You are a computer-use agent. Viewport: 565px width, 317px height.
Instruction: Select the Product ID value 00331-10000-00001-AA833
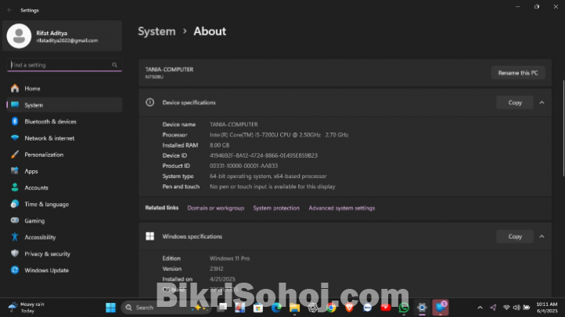pyautogui.click(x=243, y=166)
